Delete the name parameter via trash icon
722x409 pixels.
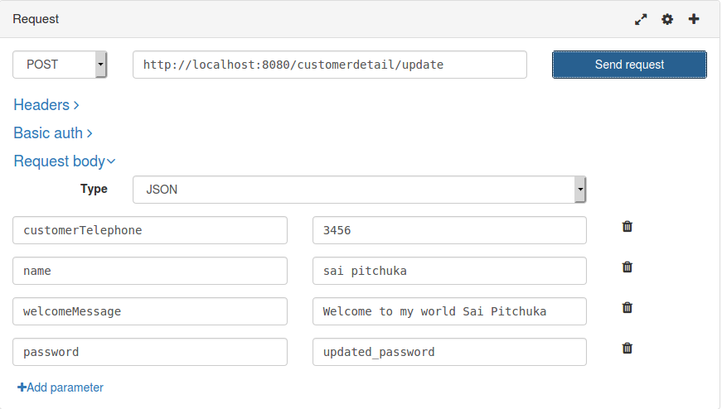(628, 267)
